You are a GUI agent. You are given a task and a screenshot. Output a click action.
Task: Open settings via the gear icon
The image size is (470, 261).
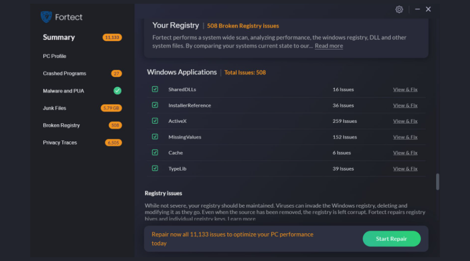[399, 9]
